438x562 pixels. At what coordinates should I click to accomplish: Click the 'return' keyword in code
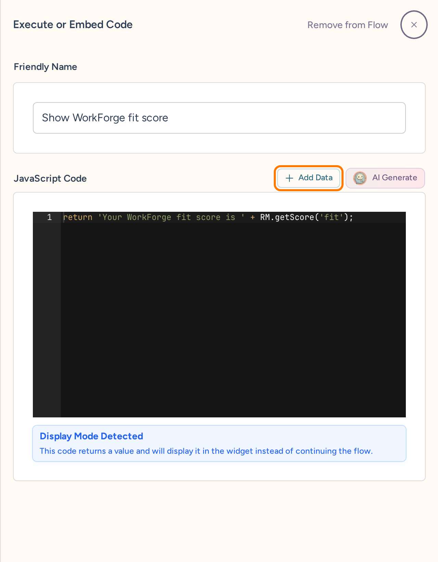78,217
